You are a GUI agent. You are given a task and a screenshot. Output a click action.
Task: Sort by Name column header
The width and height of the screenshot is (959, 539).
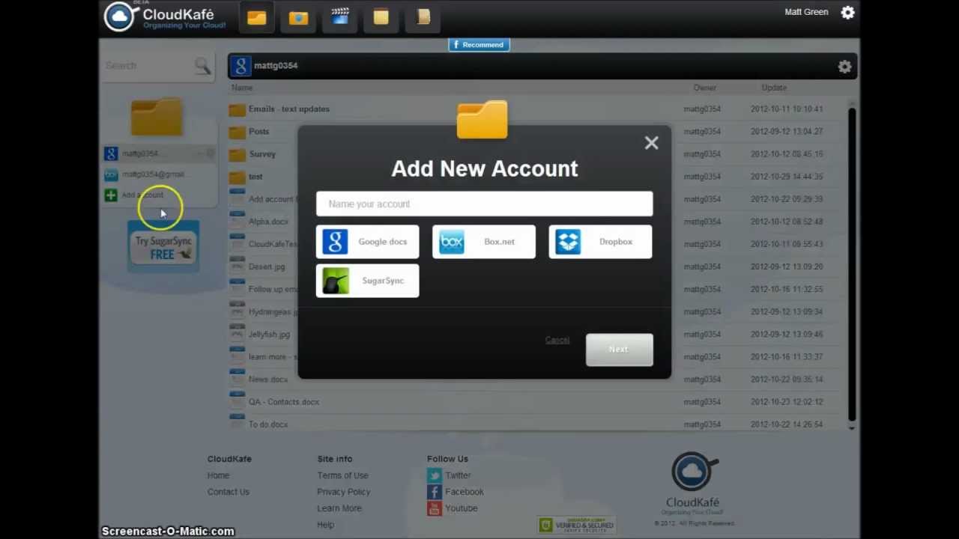click(242, 88)
